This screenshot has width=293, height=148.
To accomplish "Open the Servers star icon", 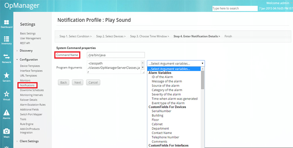I will point(7,76).
